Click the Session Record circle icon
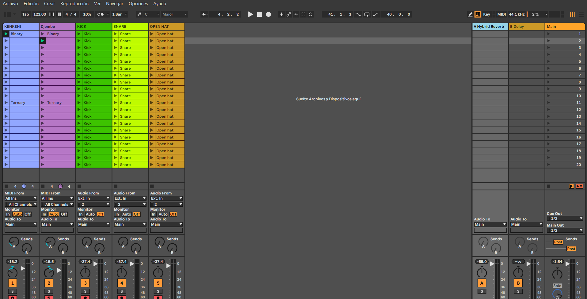587x299 pixels. (311, 14)
